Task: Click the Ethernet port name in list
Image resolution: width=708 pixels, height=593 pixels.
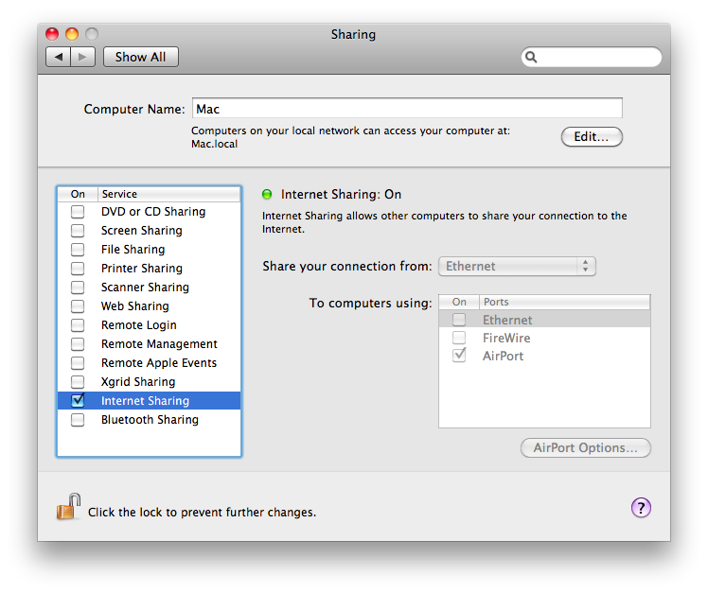Action: click(507, 320)
